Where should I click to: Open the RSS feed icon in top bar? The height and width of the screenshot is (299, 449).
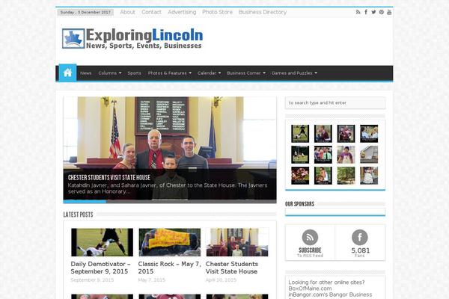point(358,12)
